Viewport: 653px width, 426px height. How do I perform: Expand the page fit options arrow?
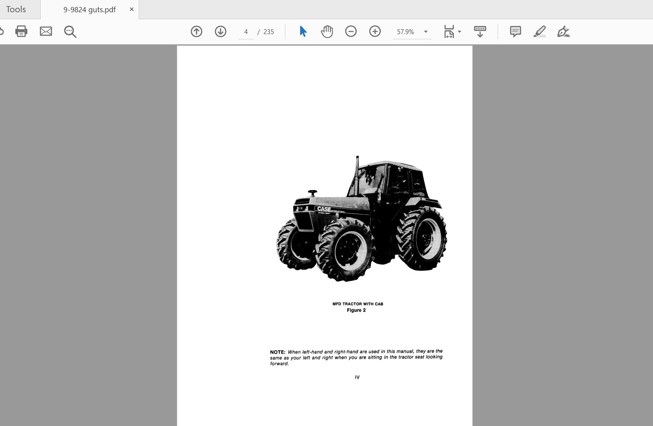click(460, 31)
